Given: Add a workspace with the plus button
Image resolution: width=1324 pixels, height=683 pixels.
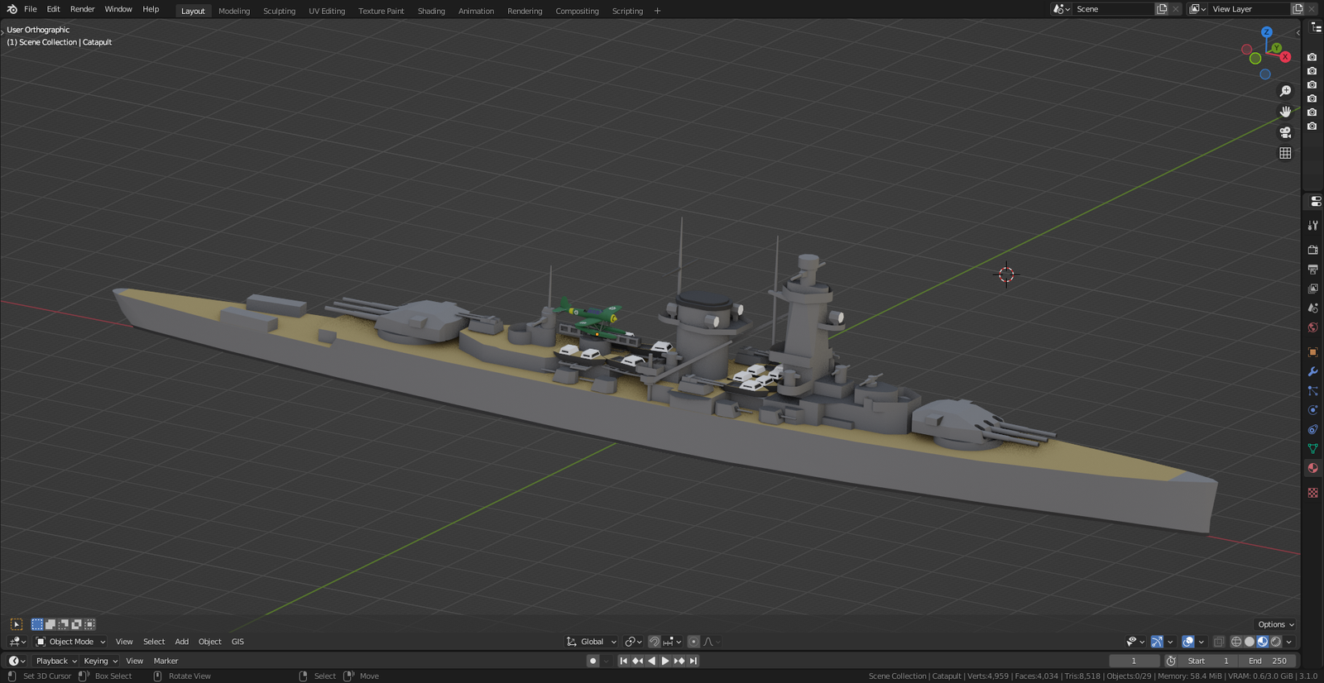Looking at the screenshot, I should tap(658, 11).
